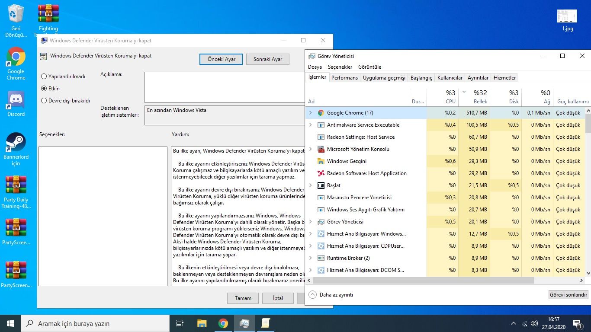Open the 1.jpg file on desktop

coord(567,16)
